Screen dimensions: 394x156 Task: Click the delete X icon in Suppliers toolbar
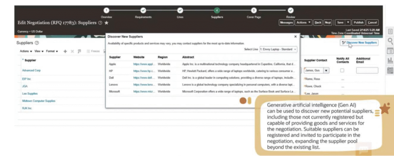click(x=72, y=51)
